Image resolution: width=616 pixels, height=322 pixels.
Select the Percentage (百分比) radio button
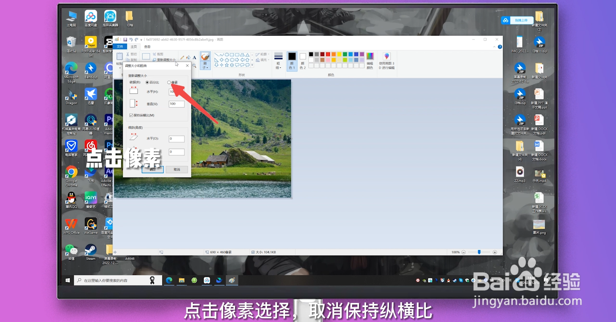pyautogui.click(x=147, y=82)
